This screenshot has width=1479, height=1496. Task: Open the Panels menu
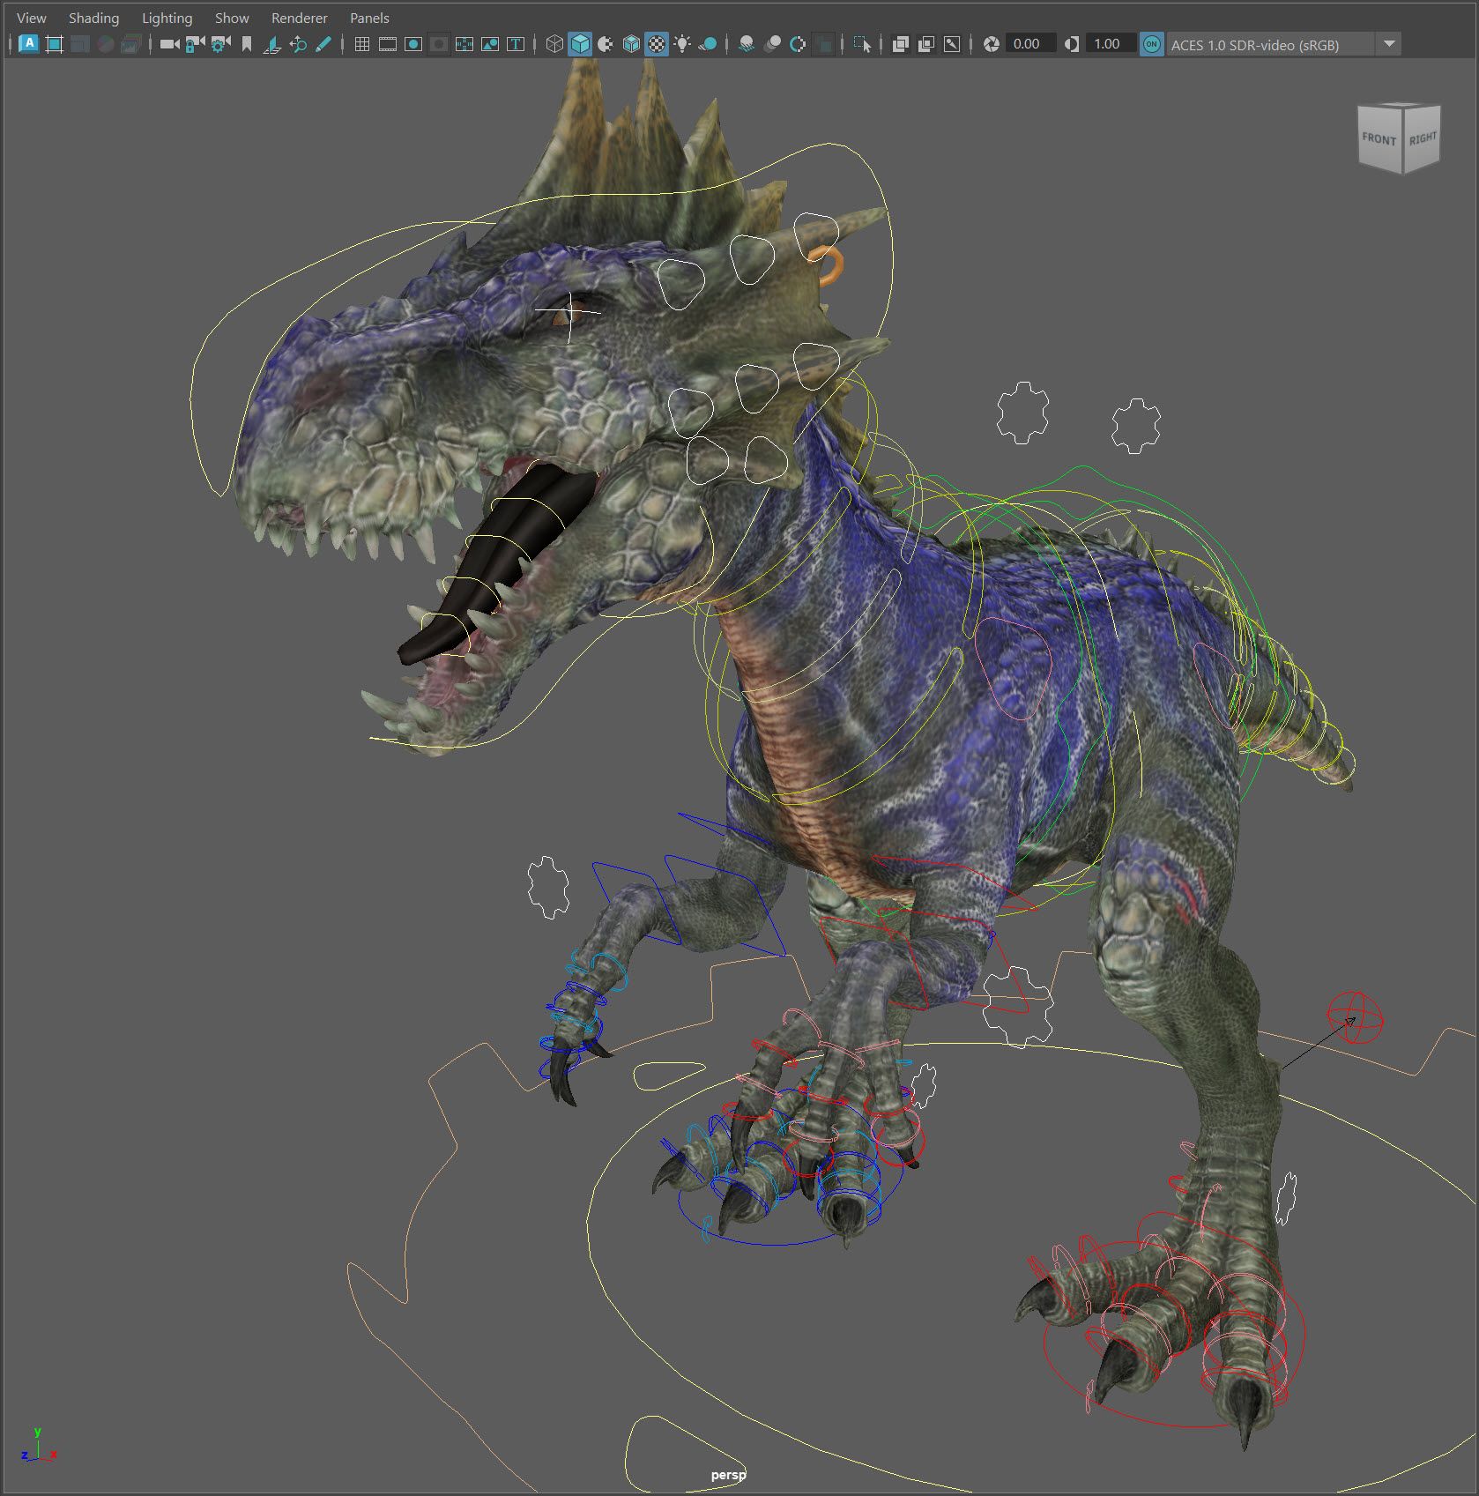point(369,18)
